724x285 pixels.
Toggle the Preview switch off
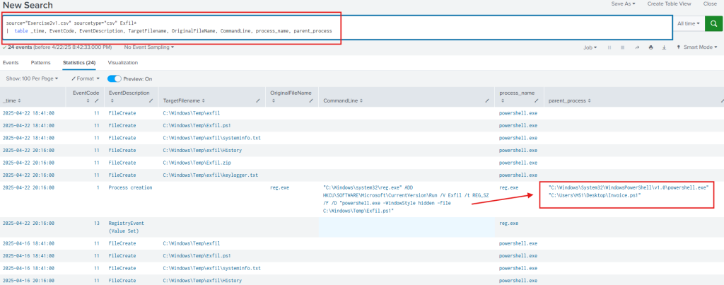pos(114,78)
